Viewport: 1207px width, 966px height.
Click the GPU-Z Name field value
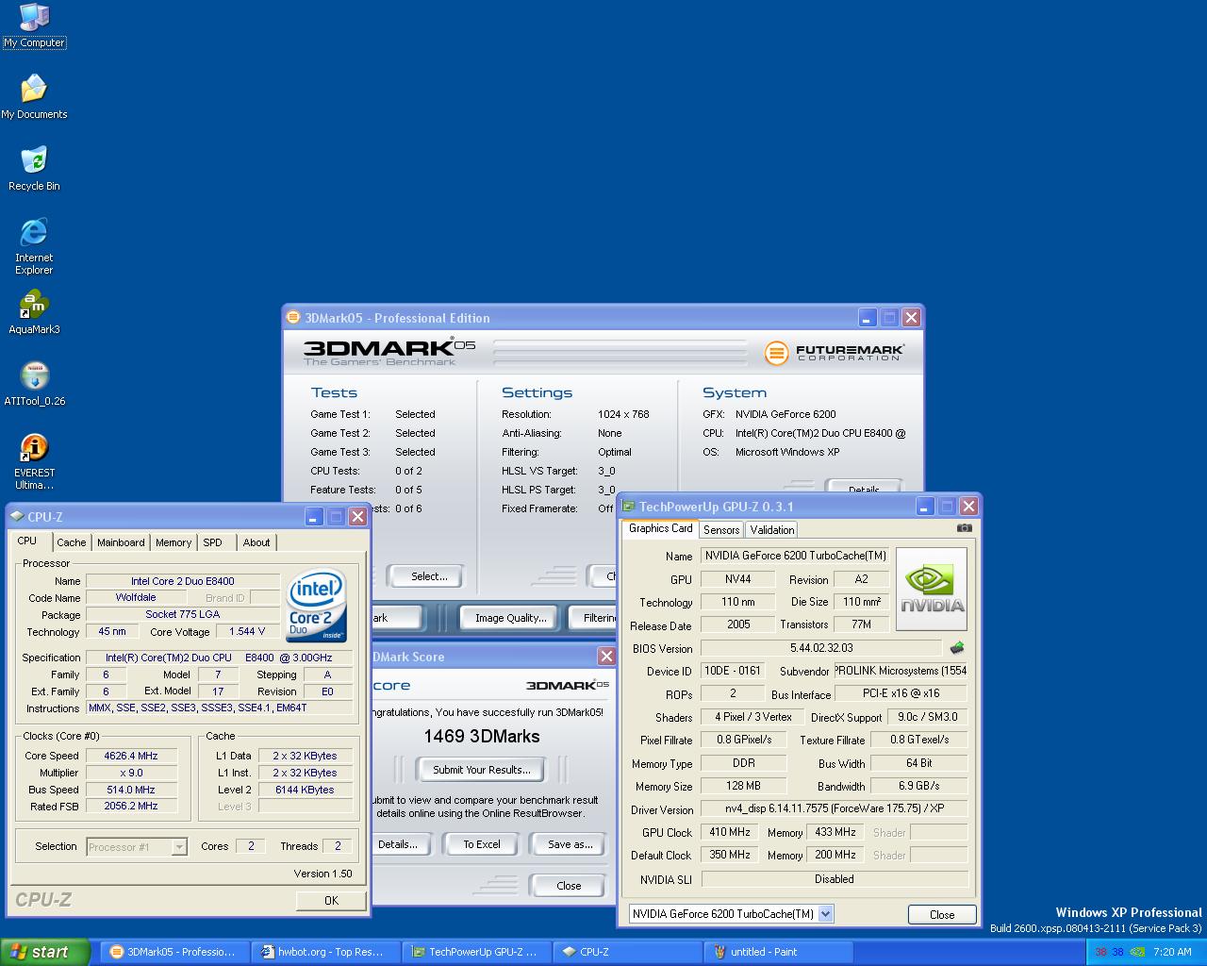click(795, 556)
